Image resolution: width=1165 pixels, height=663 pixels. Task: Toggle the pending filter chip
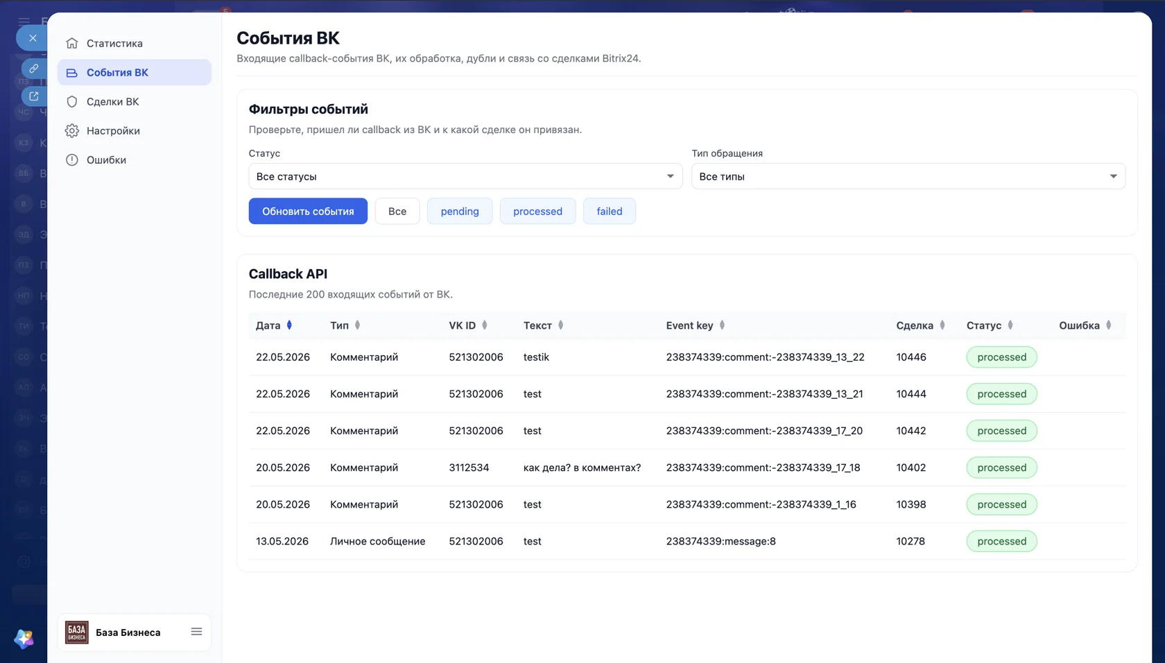pos(460,211)
